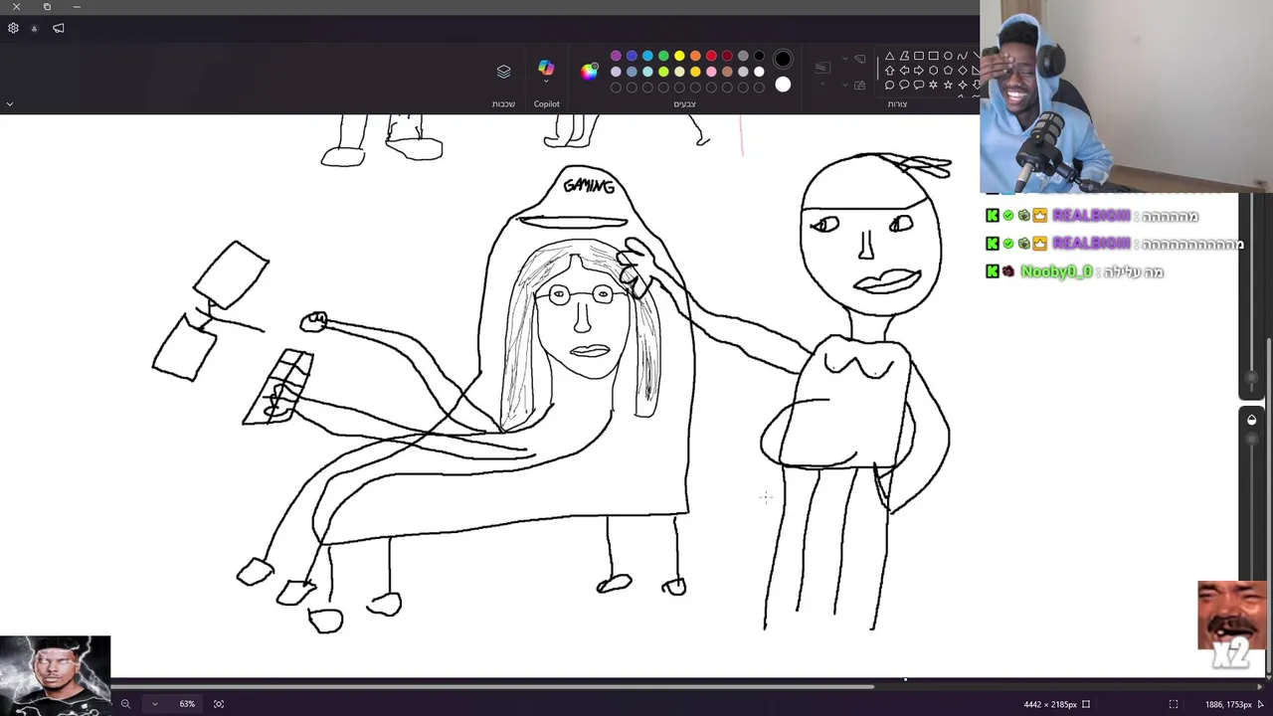Click the feedback megaphone icon
This screenshot has width=1273, height=716.
click(x=58, y=28)
